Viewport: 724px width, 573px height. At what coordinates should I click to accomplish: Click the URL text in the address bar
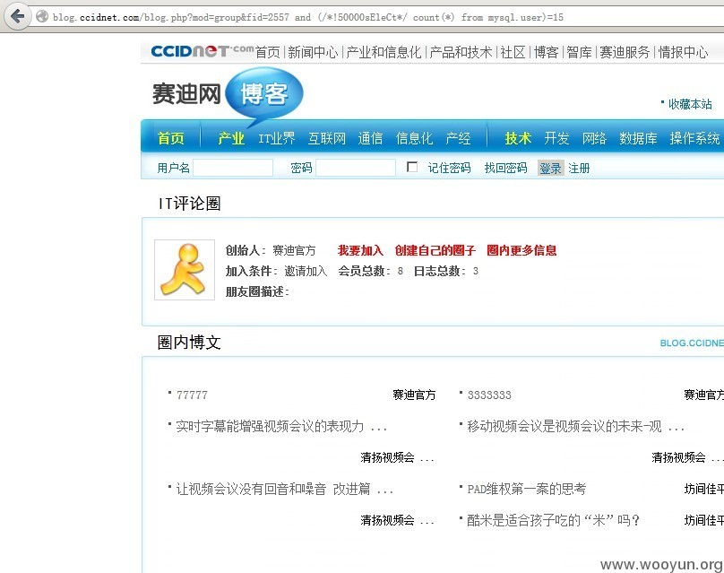pos(308,18)
